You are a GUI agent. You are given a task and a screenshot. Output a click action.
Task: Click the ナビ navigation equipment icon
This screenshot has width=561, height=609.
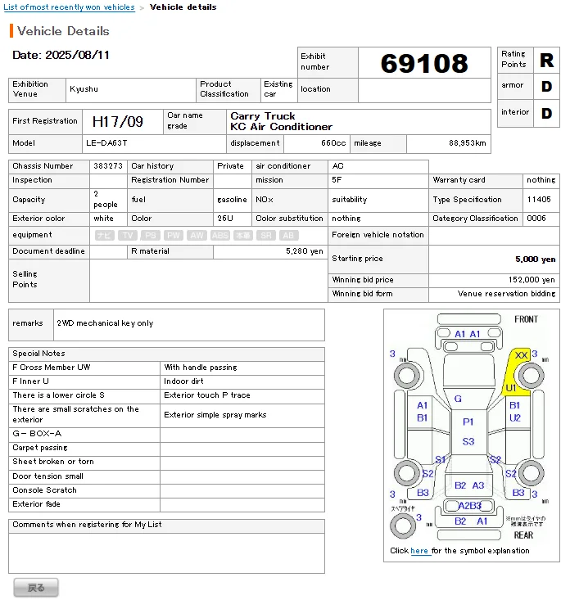pyautogui.click(x=104, y=235)
